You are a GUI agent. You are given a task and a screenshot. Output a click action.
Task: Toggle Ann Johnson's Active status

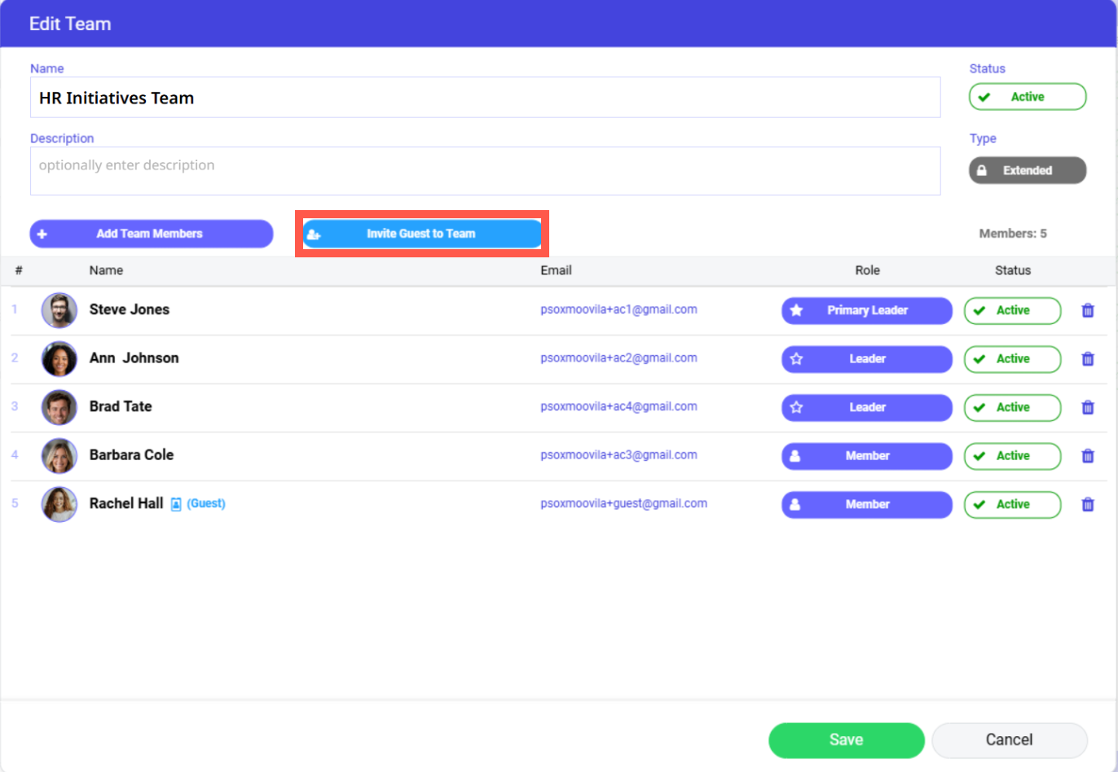coord(1013,359)
